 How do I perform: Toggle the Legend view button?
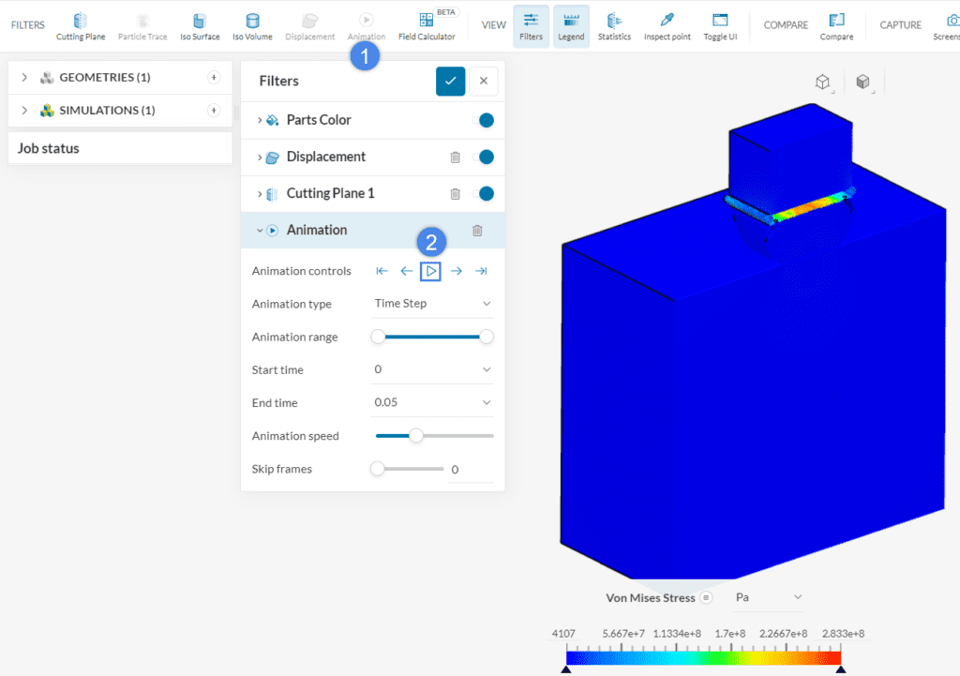point(571,25)
